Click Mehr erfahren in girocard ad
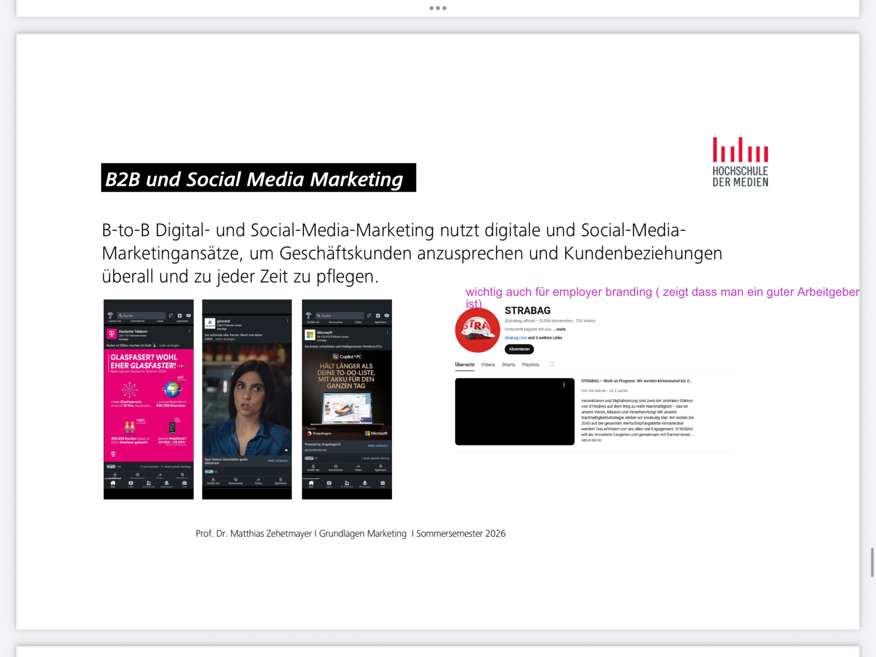The width and height of the screenshot is (876, 657). 278,461
